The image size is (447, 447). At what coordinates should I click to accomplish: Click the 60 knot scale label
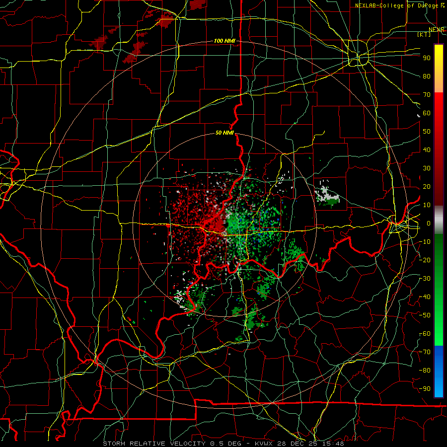click(427, 113)
